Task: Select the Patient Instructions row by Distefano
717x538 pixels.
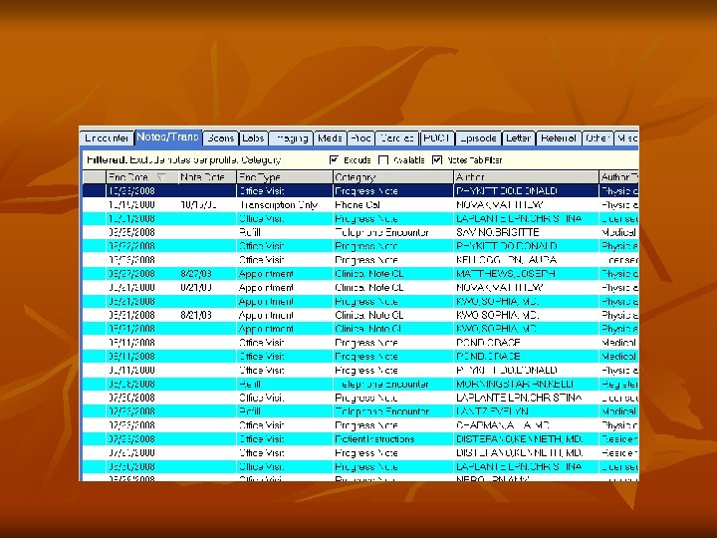Action: point(360,439)
